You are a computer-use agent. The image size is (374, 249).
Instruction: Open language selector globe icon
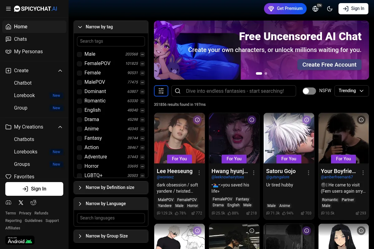coord(315,9)
